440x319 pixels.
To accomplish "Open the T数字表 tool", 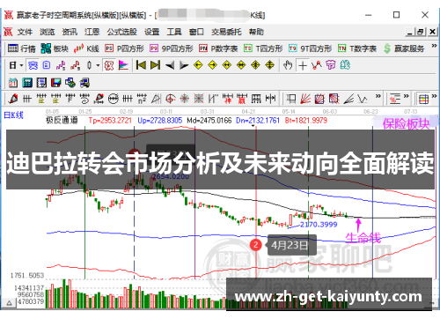I will (x=357, y=48).
